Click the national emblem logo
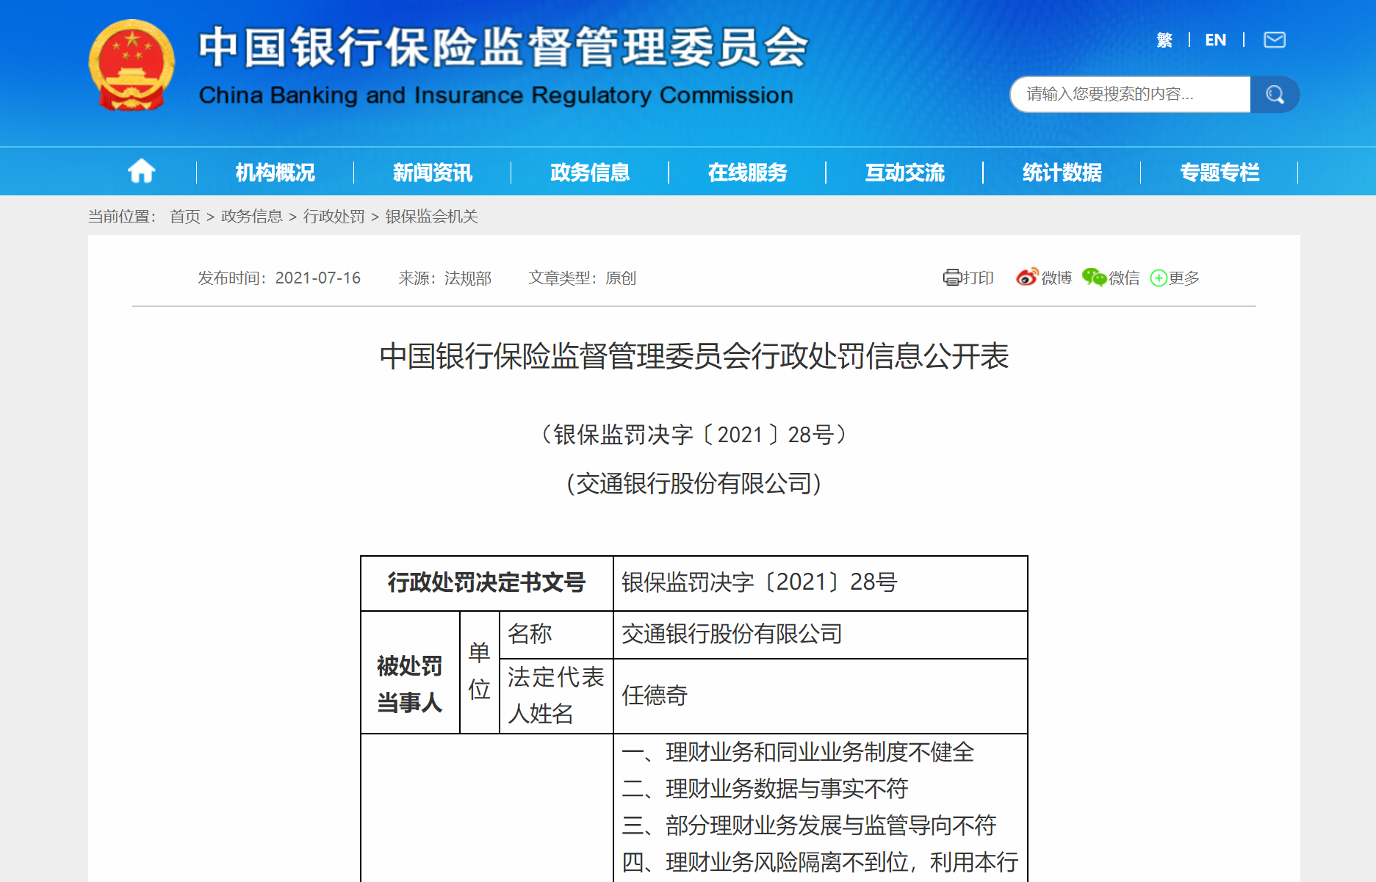The width and height of the screenshot is (1376, 882). click(x=132, y=65)
